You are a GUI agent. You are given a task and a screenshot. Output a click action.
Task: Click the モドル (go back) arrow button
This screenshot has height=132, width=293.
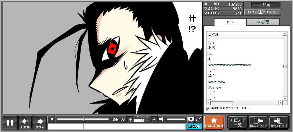point(25,122)
